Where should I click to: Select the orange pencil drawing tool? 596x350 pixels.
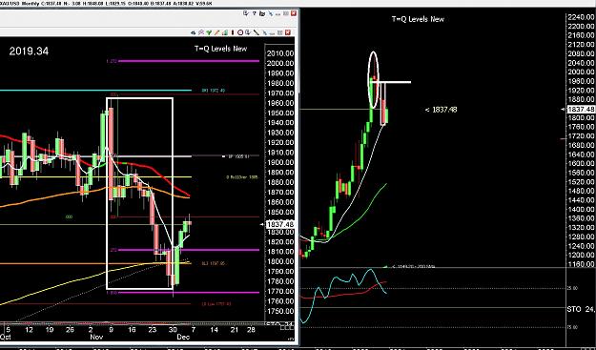click(x=216, y=32)
